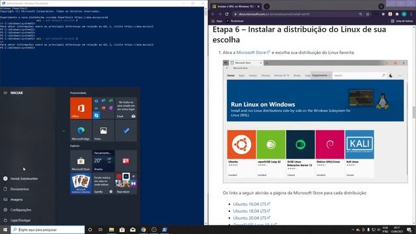Viewport: 416px width, 234px height.
Task: Zoom icon in Chrome address bar
Action: click(x=361, y=14)
